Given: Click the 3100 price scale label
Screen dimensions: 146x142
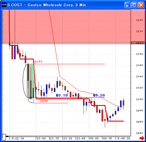Looking at the screenshot, I should coord(140,99).
